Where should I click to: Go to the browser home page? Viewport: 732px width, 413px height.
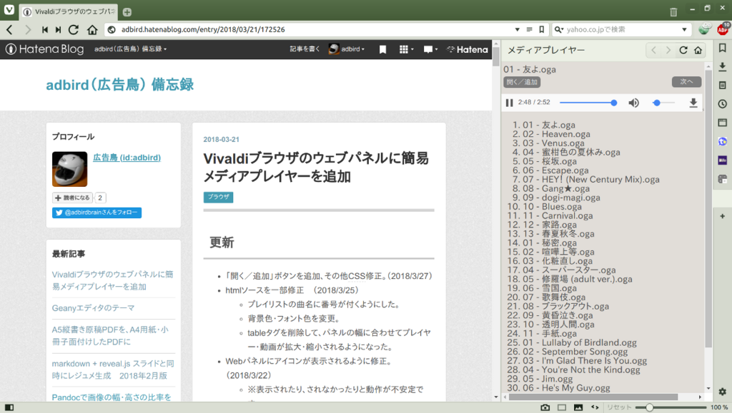92,30
